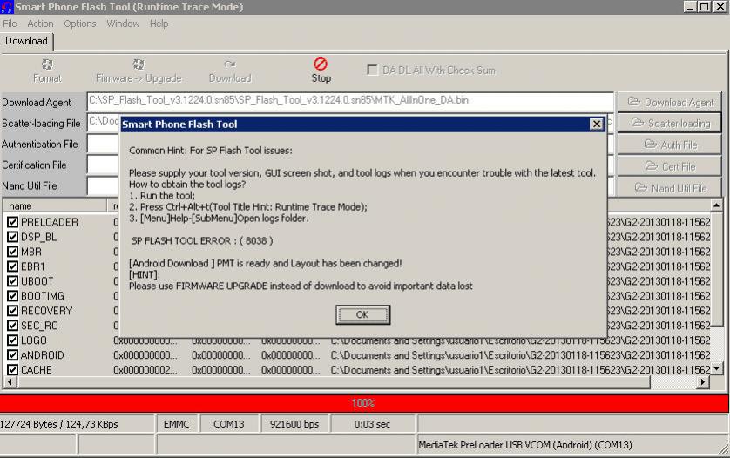
Task: Click the partition list scroll down arrow
Action: (x=717, y=368)
